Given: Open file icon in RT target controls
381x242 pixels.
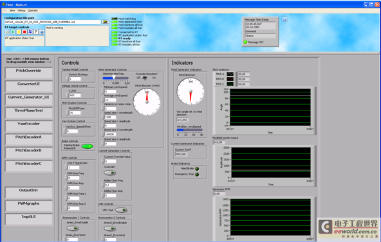Looking at the screenshot, I should [7, 31].
